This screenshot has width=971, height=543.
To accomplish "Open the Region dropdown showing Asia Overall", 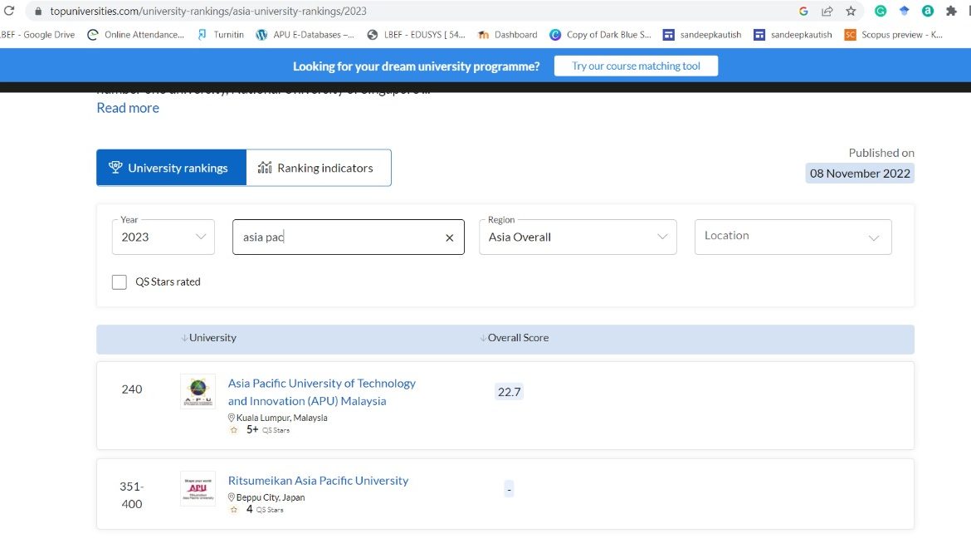I will [x=578, y=237].
